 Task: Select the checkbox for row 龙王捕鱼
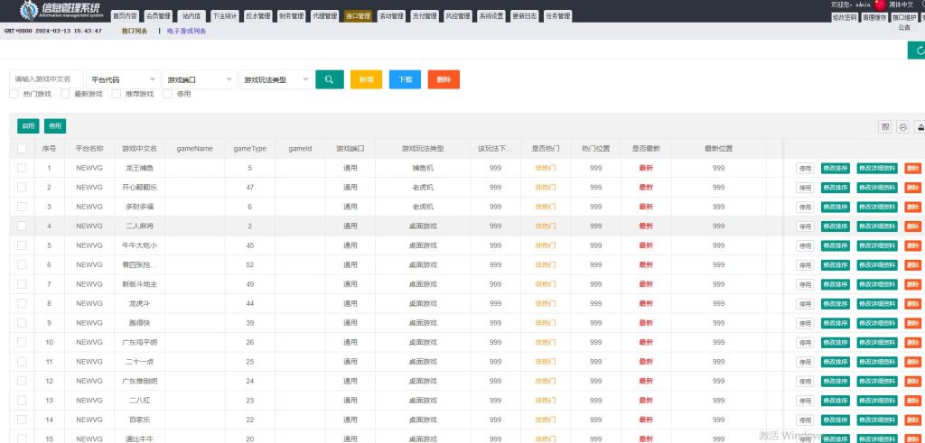(x=22, y=168)
